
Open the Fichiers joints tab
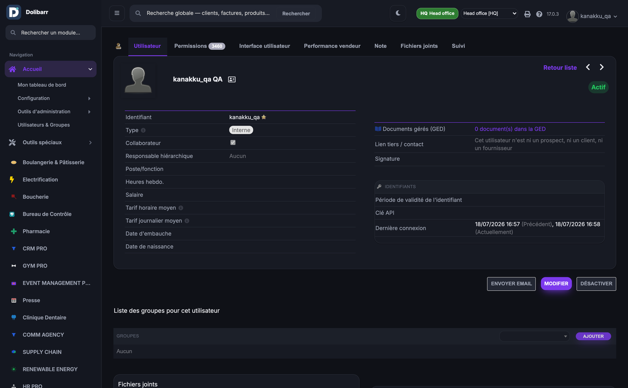(x=419, y=46)
